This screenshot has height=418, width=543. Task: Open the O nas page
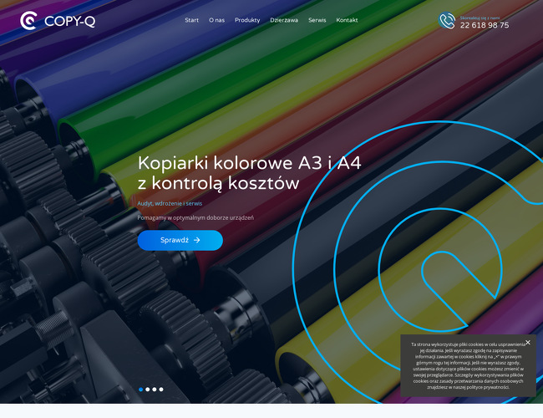(x=217, y=20)
